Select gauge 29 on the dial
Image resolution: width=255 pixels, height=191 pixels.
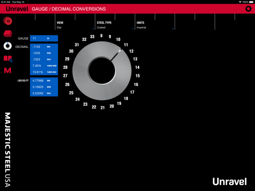tap(67, 59)
